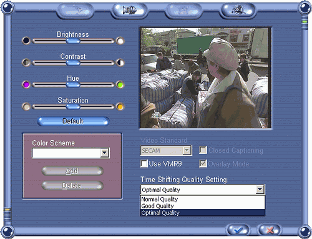Click inside the Color Scheme combo field
Screen dimensions: 312x239
click(71, 153)
